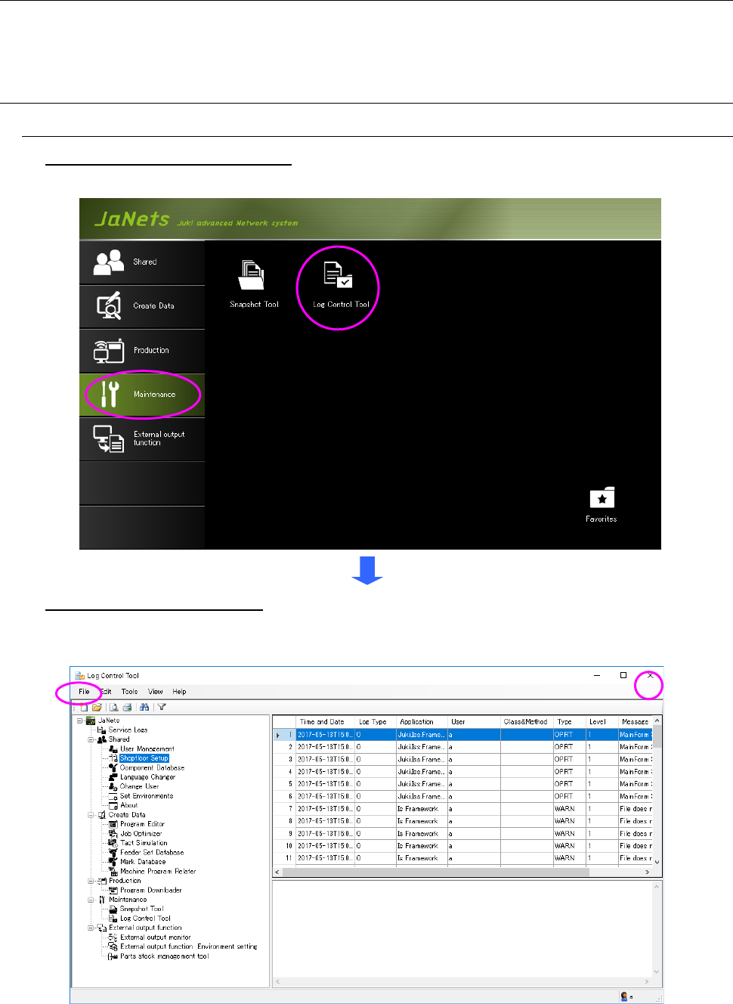Collapse the Create Data tree node
Screen dimensions: 733x1004
pos(91,815)
